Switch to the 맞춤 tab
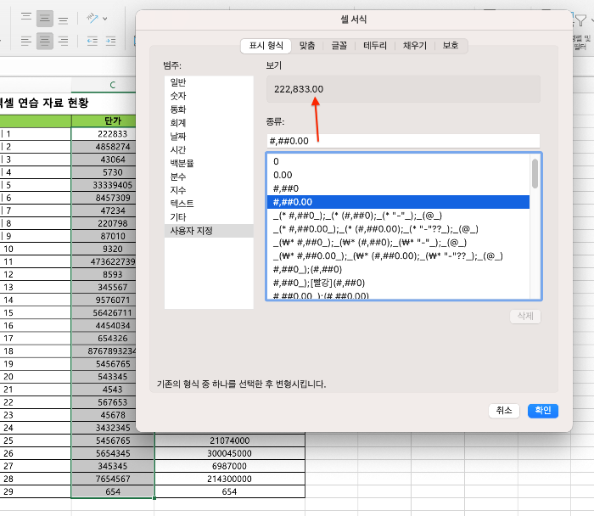The width and height of the screenshot is (594, 516). click(307, 46)
